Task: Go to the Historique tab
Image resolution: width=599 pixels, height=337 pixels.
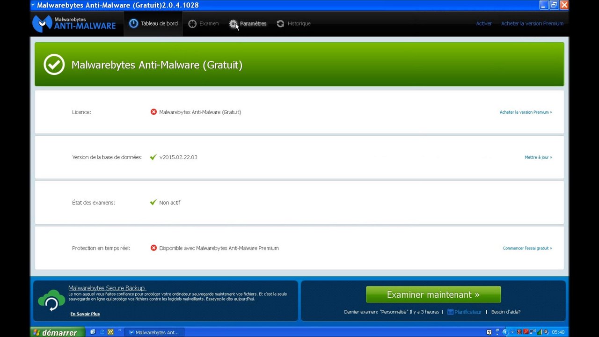Action: click(x=293, y=23)
